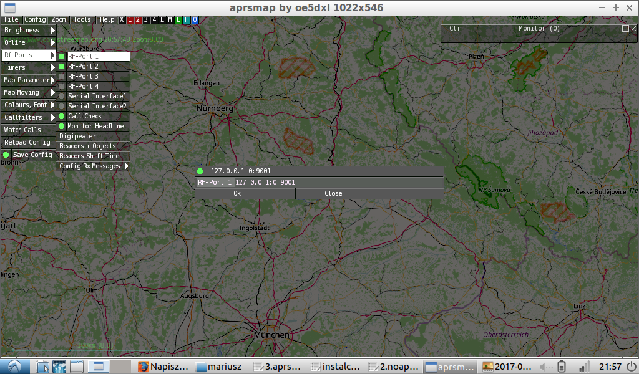The height and width of the screenshot is (374, 639).
Task: Click the blue 0 toolbar button
Action: coord(195,19)
